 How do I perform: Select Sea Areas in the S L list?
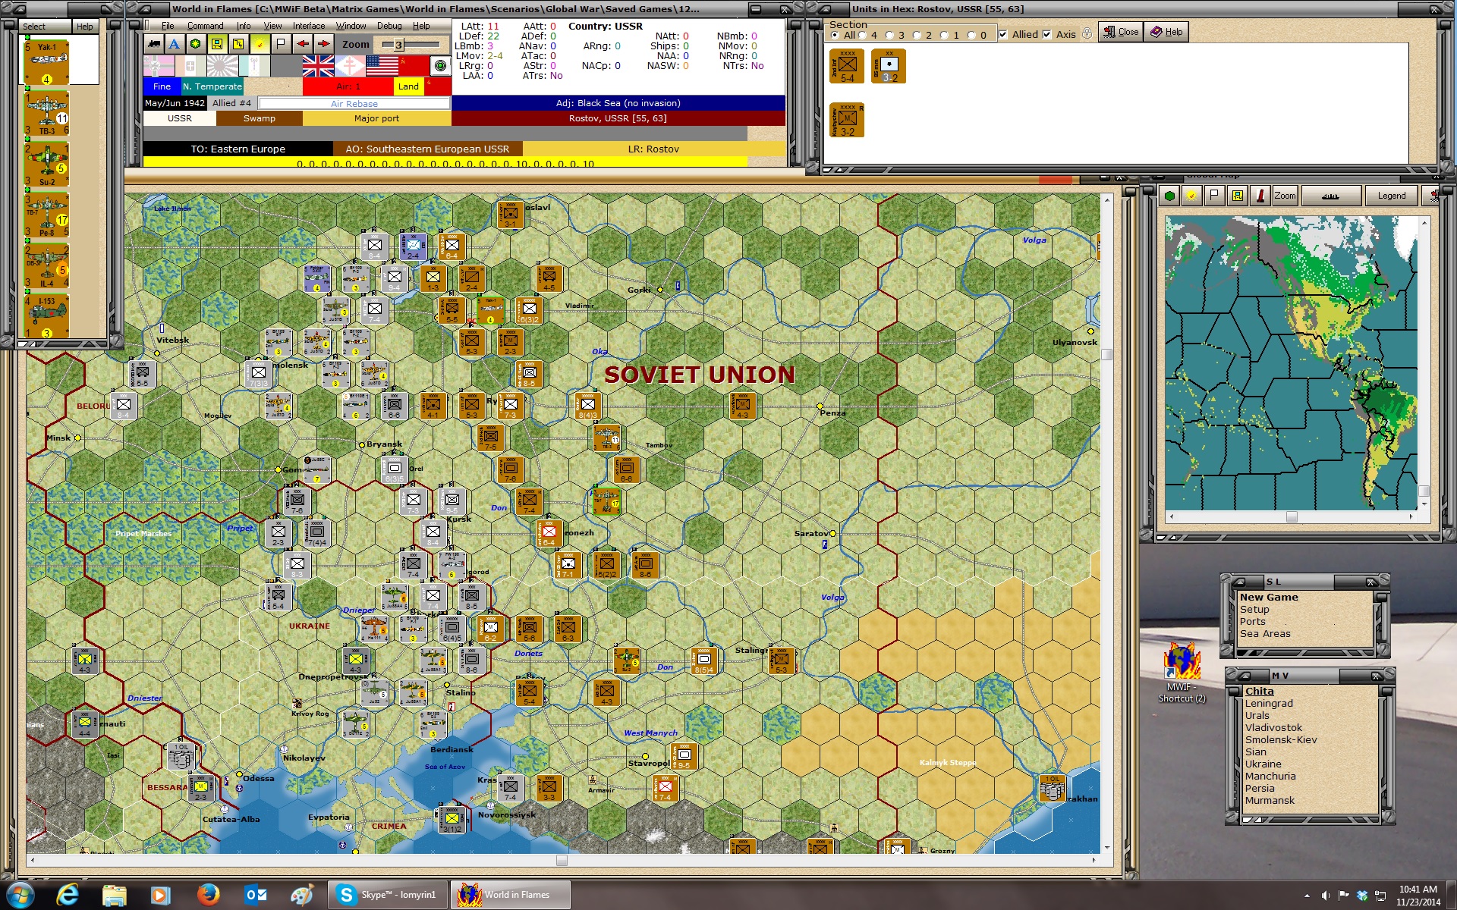(x=1265, y=634)
